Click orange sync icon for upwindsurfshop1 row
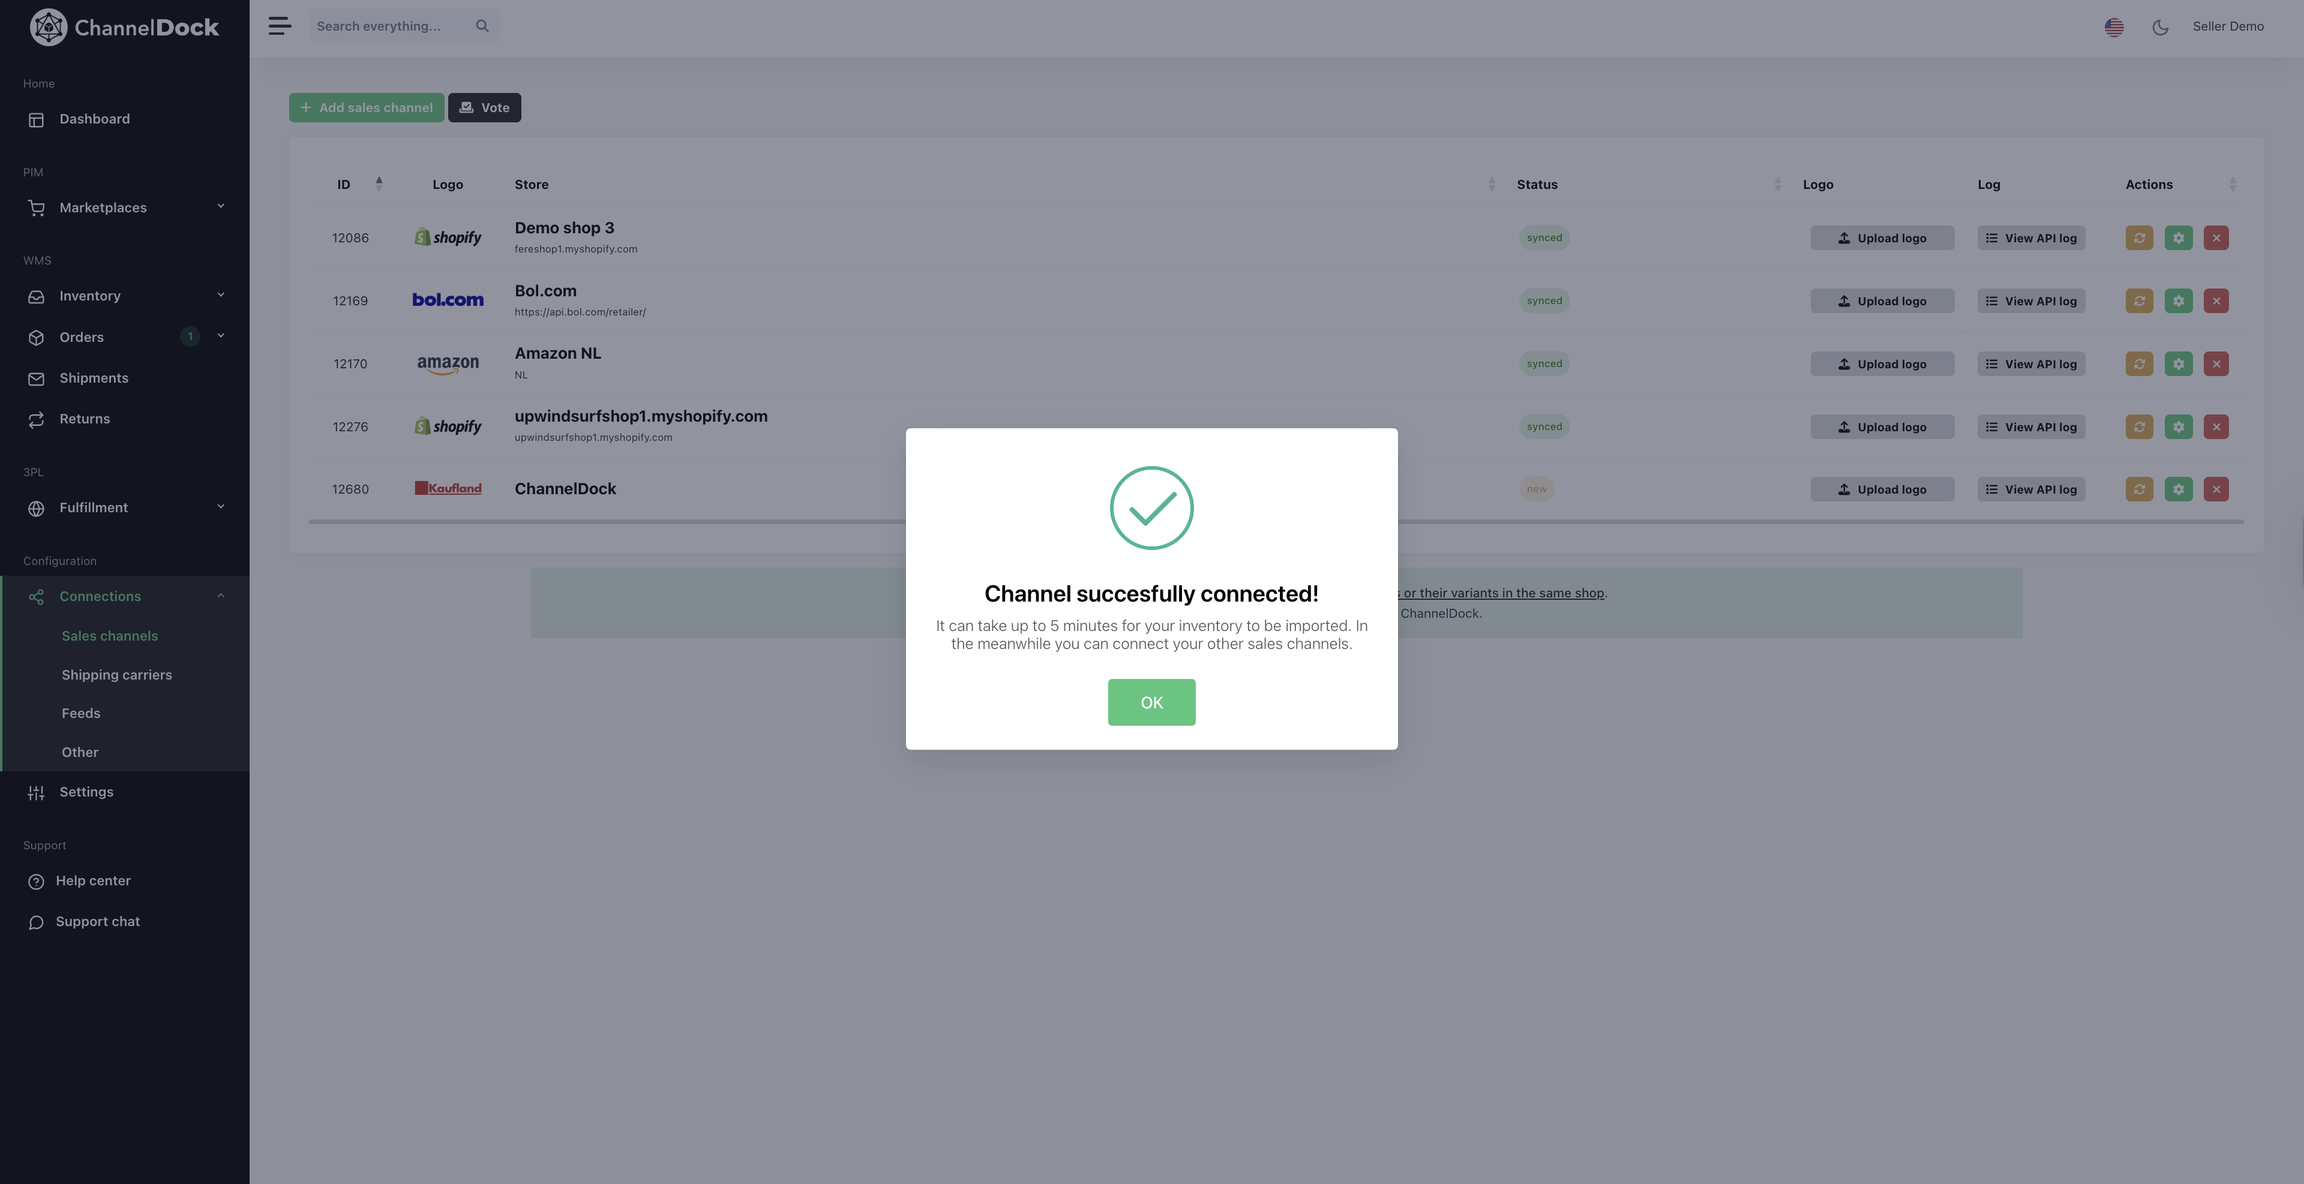Screen dimensions: 2304x1184 click(x=2138, y=426)
